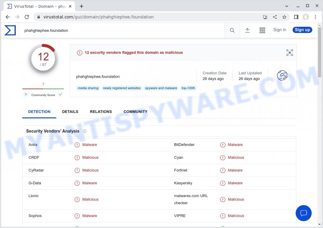Screen dimensions: 323x228
Task: Go forward in browser history
Action: pyautogui.click(x=17, y=17)
